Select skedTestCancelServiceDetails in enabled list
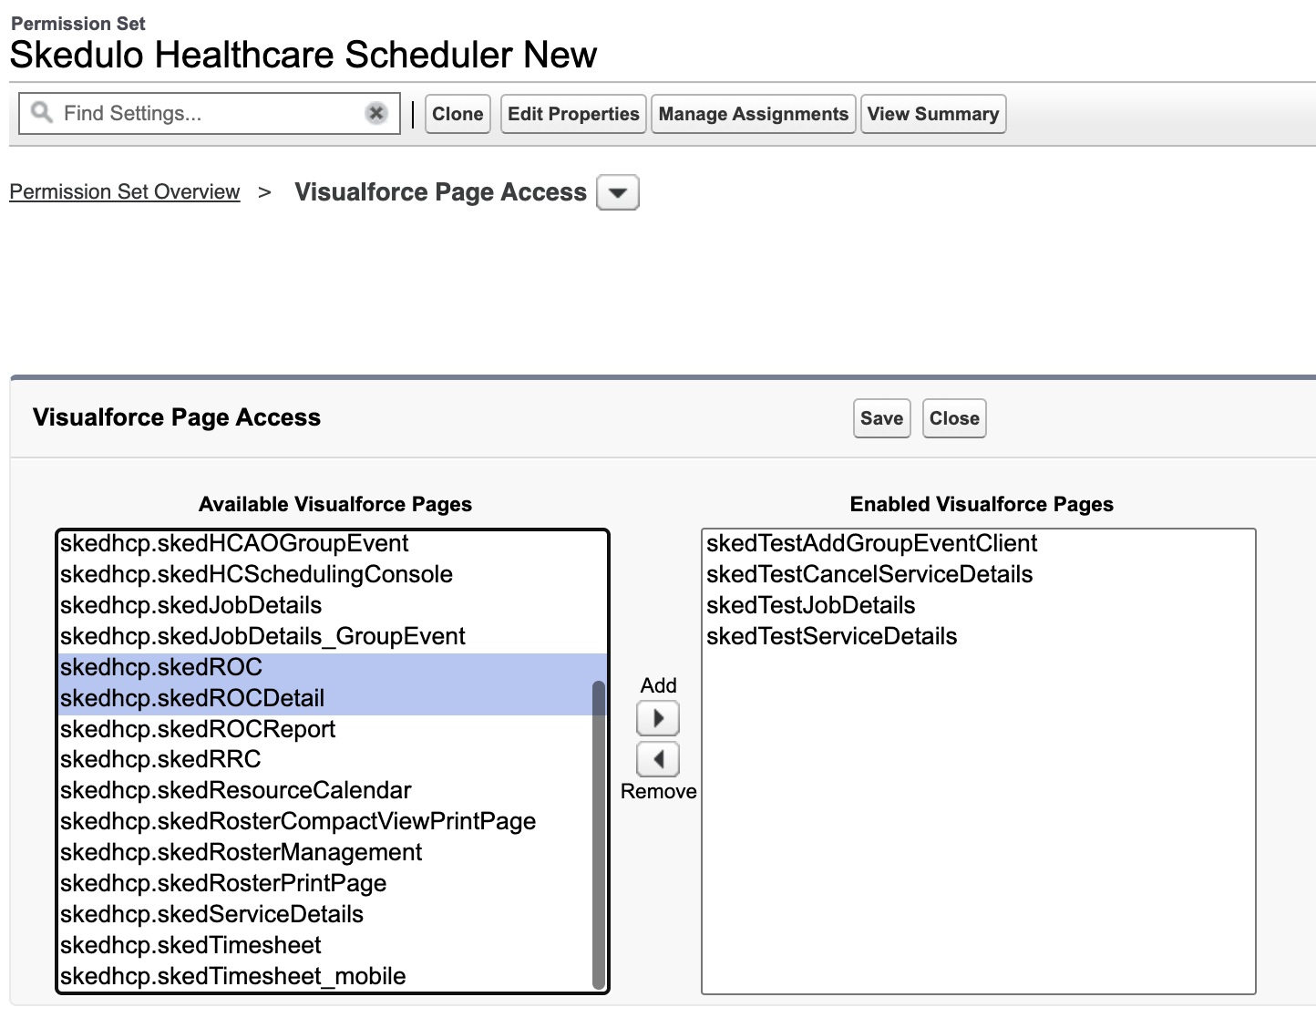 978,575
